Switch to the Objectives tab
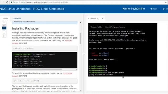 [17, 19]
